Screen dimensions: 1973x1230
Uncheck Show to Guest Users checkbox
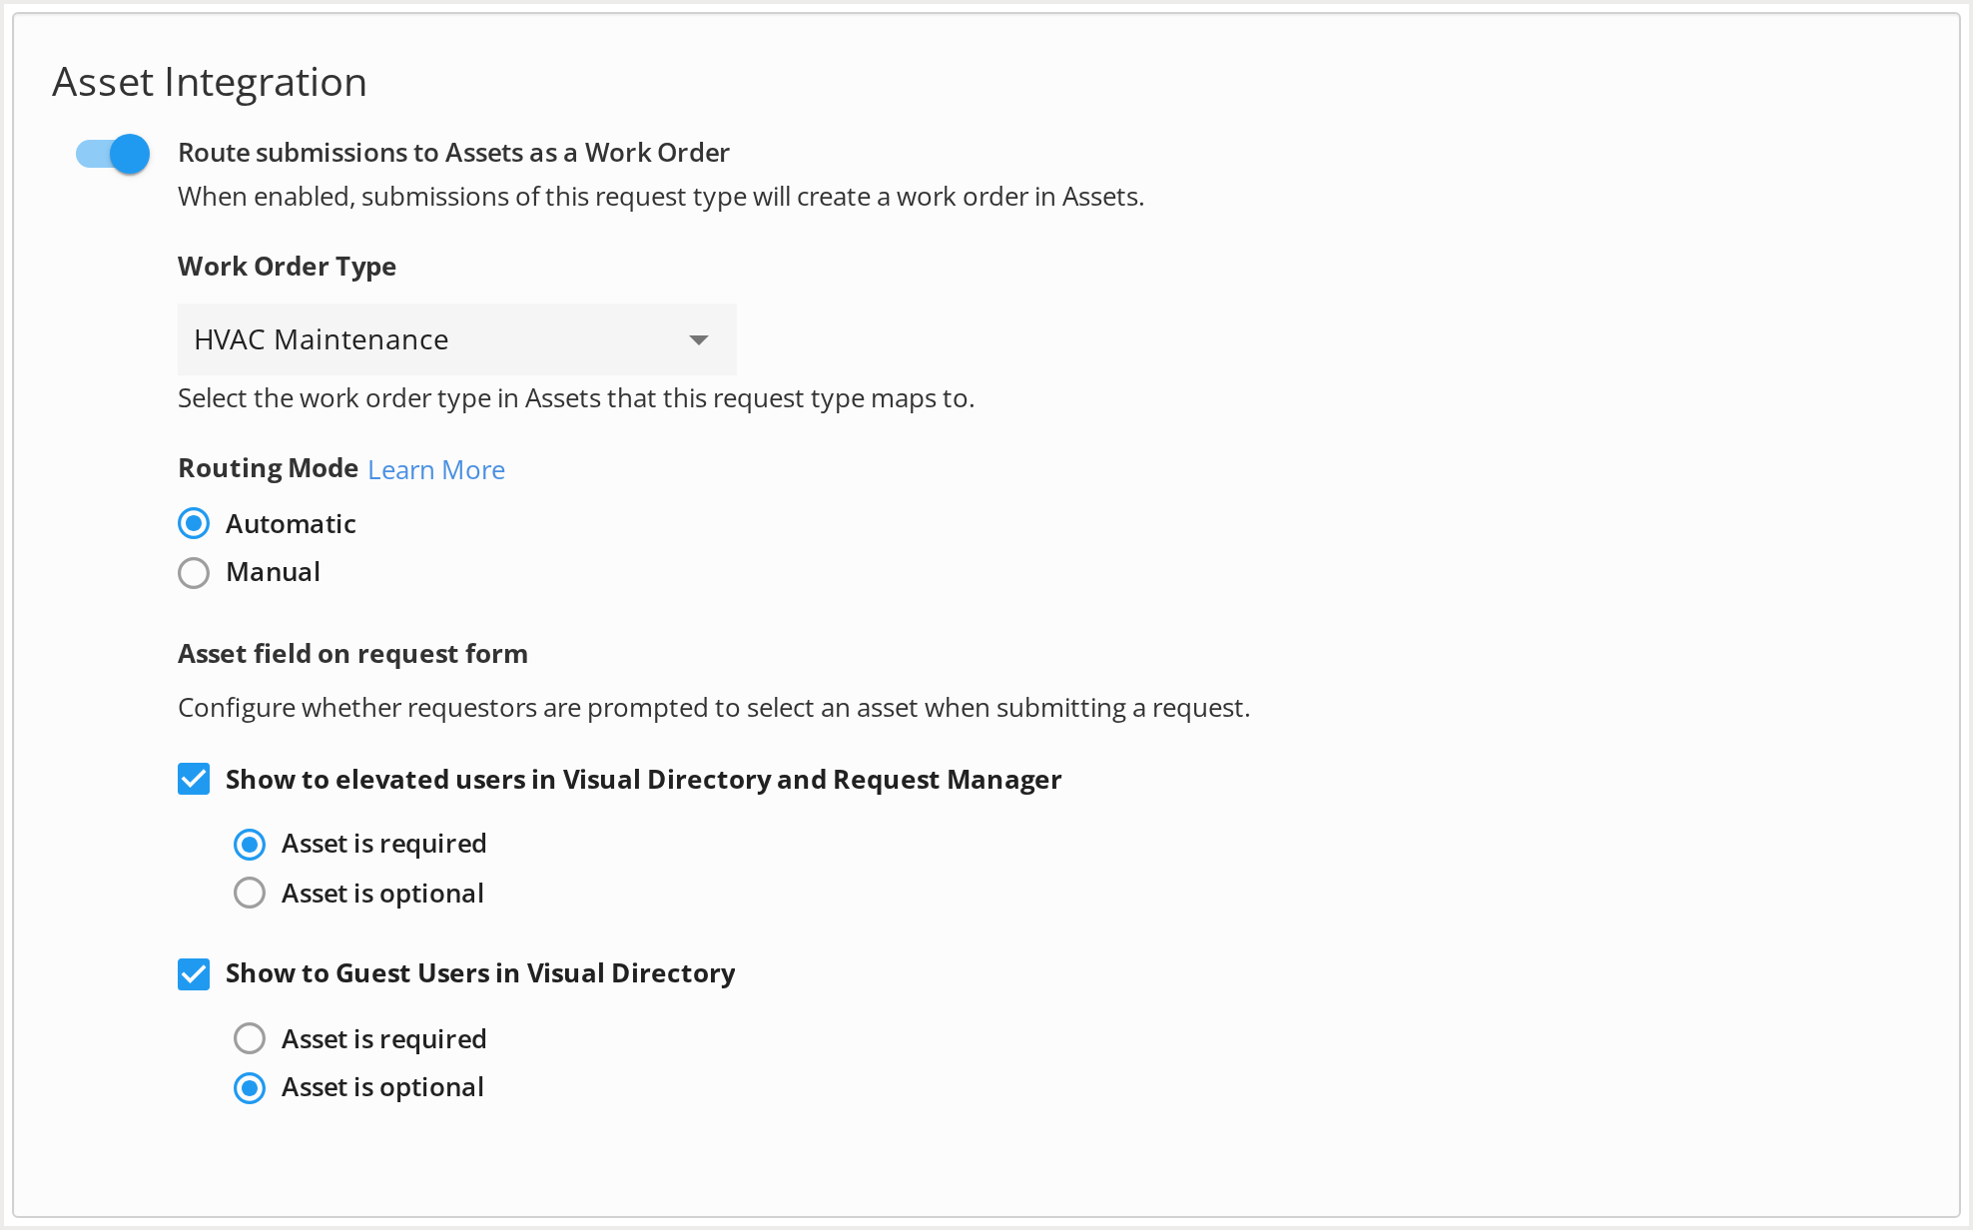(x=194, y=973)
